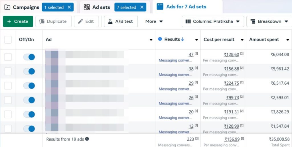Check the box for the 29-results ad row

8,86
